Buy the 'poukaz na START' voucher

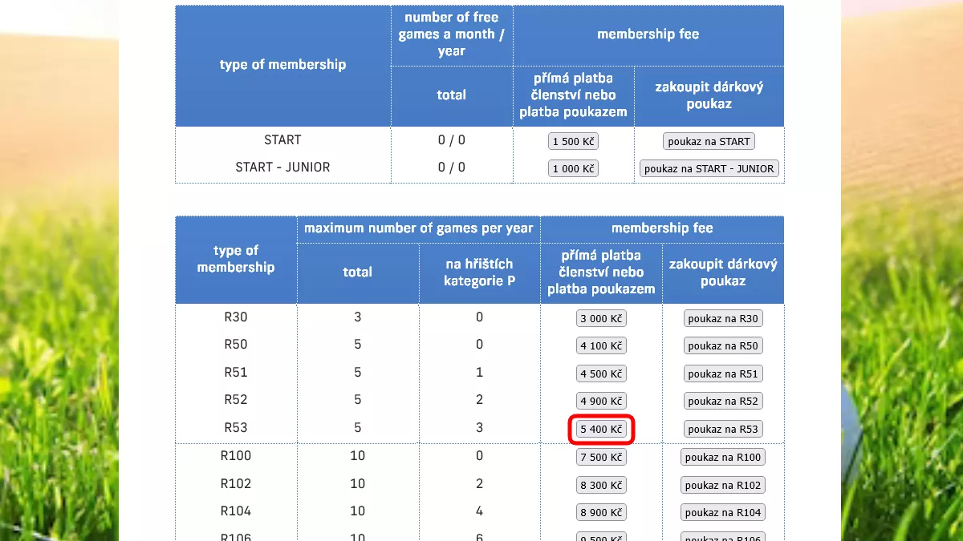pyautogui.click(x=709, y=142)
